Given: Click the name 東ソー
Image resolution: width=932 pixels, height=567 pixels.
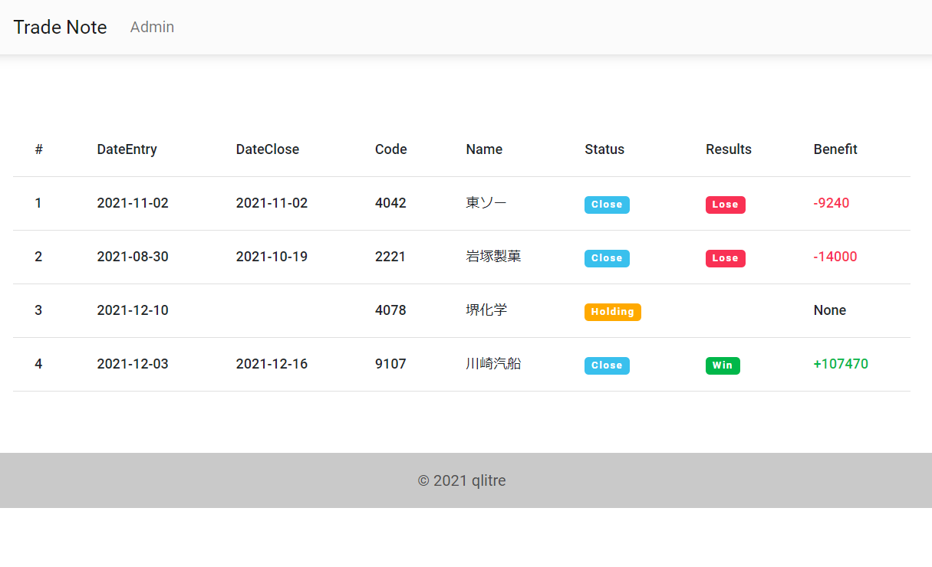Looking at the screenshot, I should 486,203.
